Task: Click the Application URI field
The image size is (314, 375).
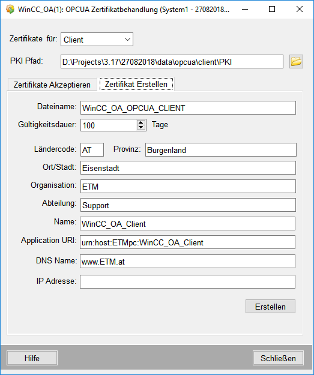Action: [188, 242]
